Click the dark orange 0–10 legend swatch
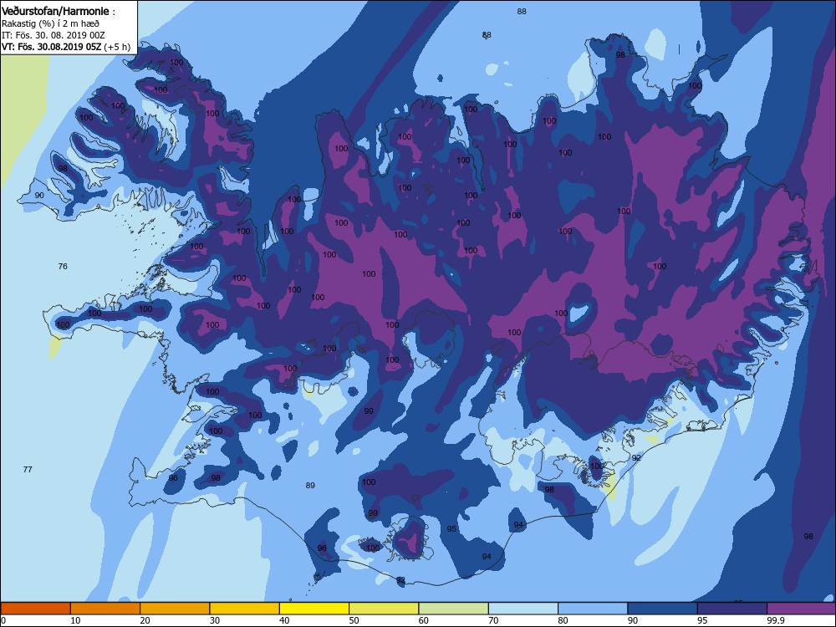 (x=35, y=609)
